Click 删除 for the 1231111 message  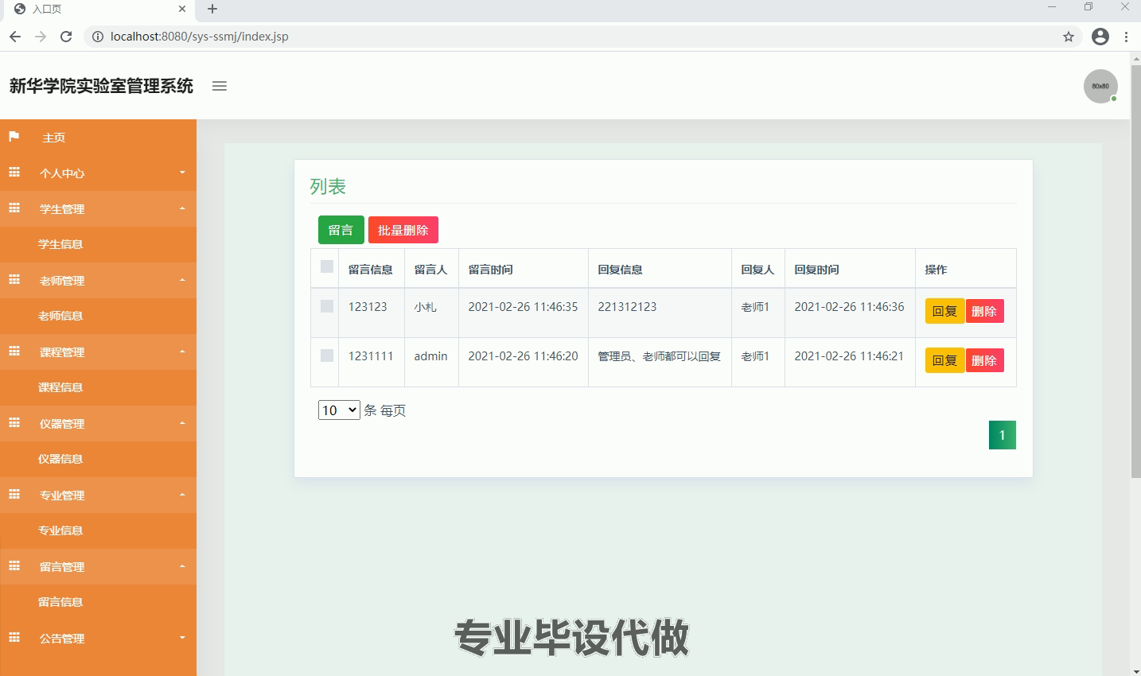click(x=984, y=360)
